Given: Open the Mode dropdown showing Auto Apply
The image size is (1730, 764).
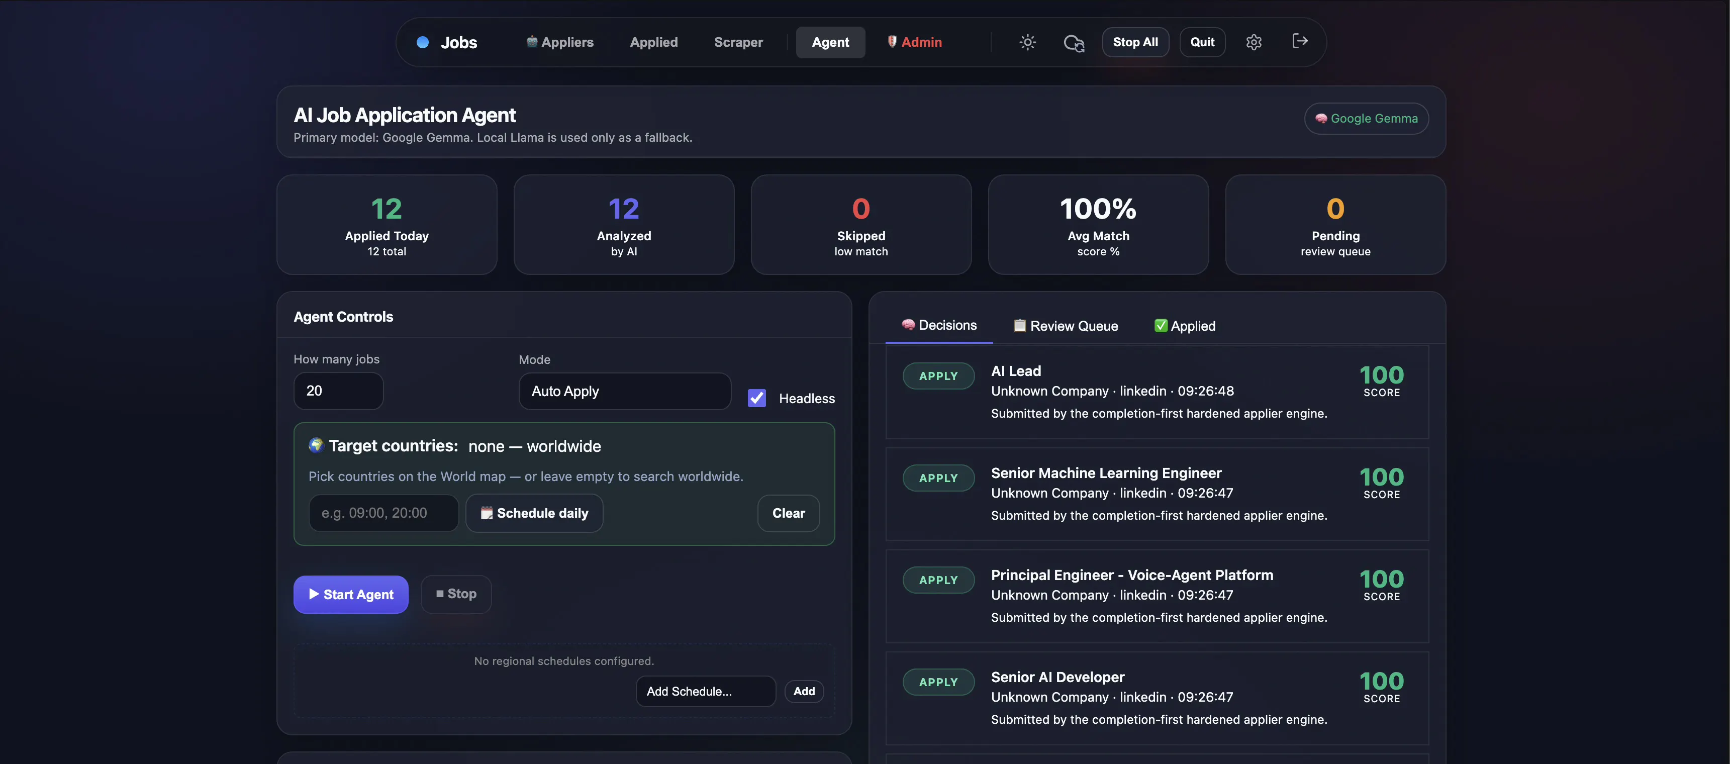Looking at the screenshot, I should point(625,392).
